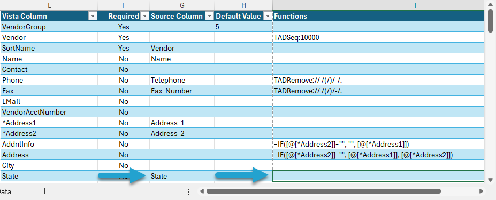Open the Required column filter dropdown
The height and width of the screenshot is (200, 496).
(144, 16)
